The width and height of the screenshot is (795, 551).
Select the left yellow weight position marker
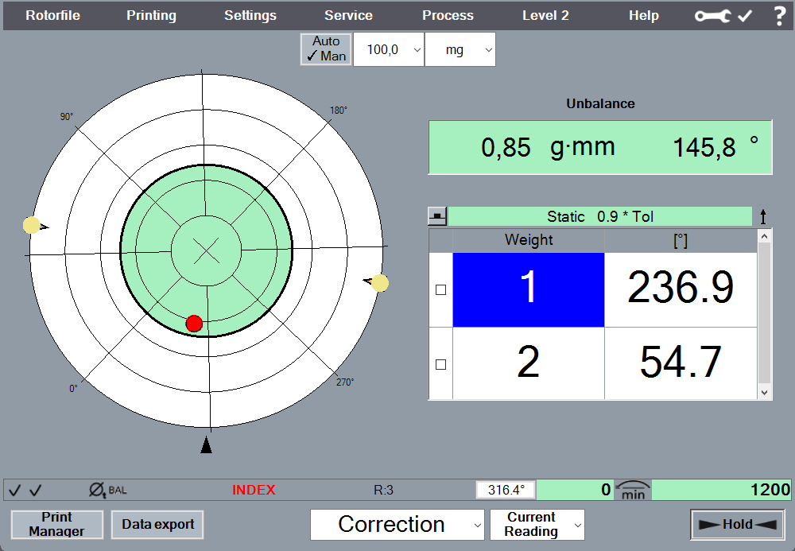pos(32,226)
